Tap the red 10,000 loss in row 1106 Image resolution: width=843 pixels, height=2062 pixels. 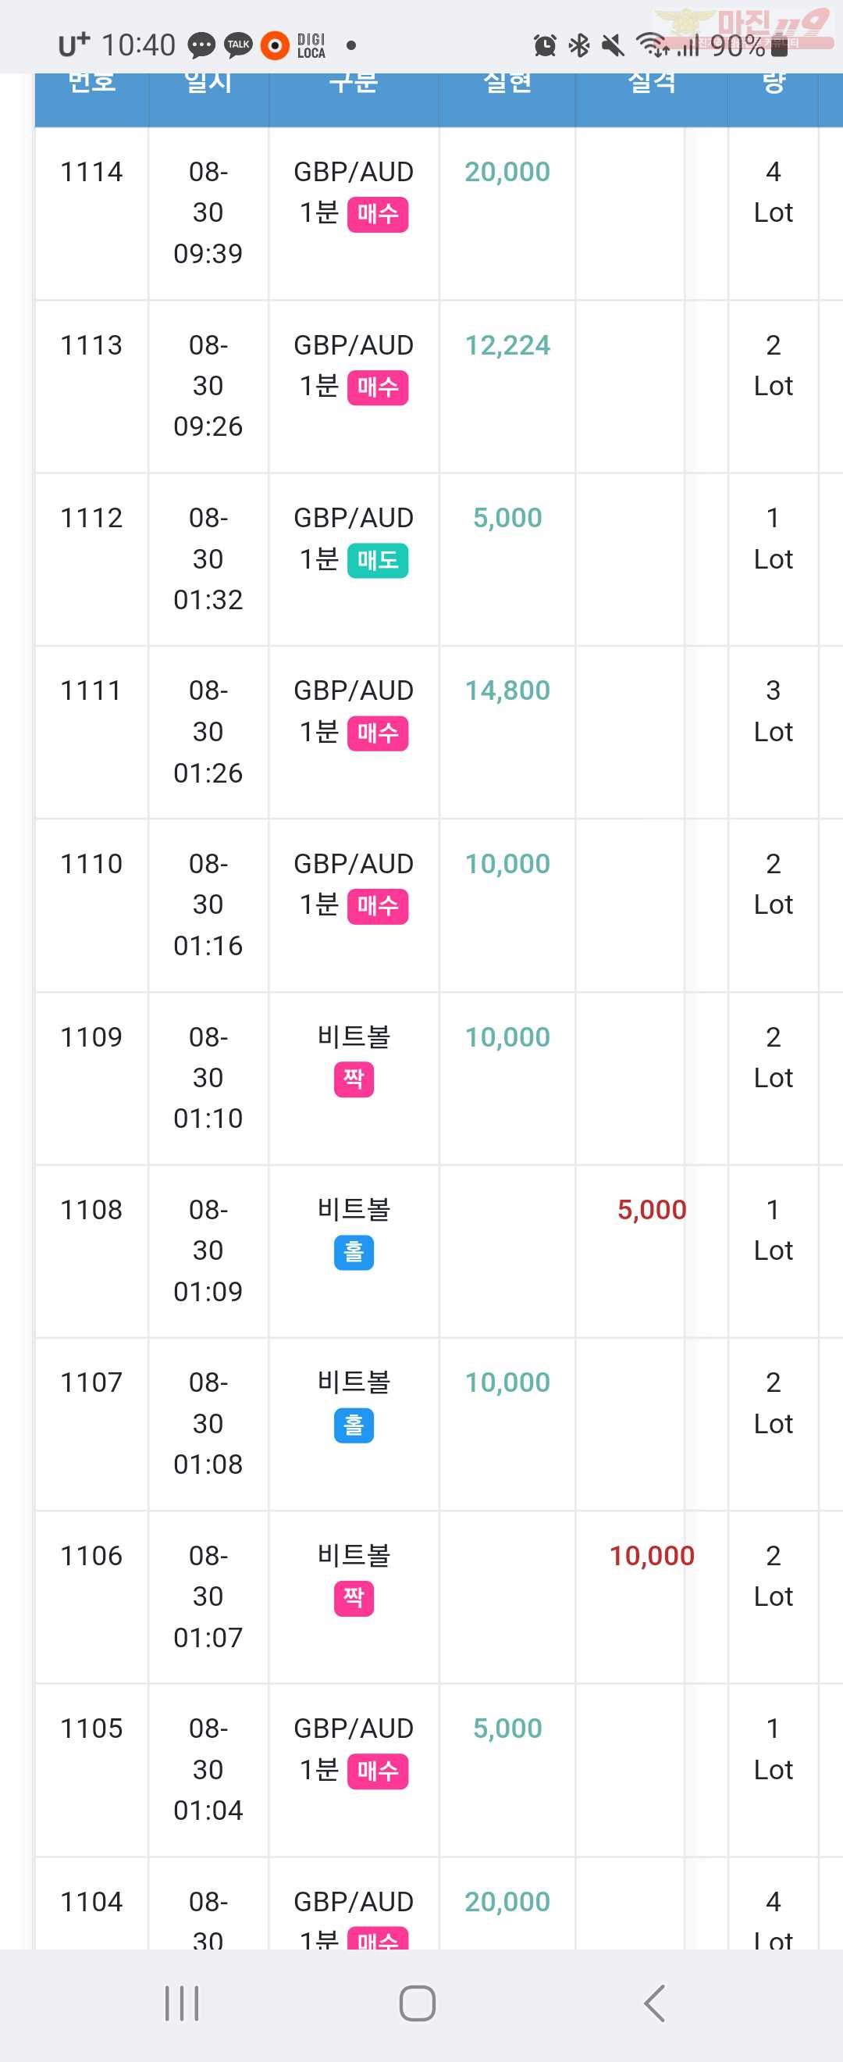[x=652, y=1555]
